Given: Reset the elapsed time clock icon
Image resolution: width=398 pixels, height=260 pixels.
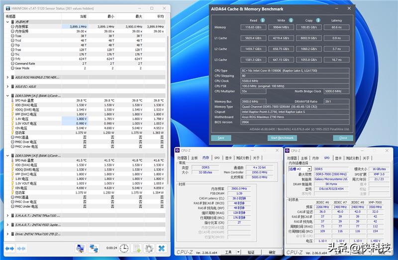Looking at the screenshot, I should tap(124, 248).
